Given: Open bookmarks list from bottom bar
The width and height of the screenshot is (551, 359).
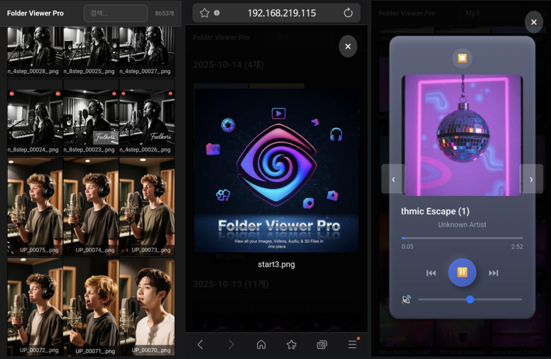Looking at the screenshot, I should point(291,344).
